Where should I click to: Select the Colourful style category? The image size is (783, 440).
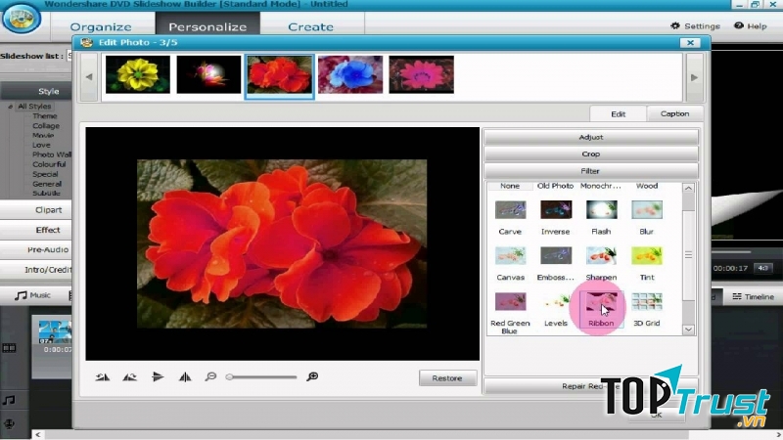pyautogui.click(x=49, y=164)
